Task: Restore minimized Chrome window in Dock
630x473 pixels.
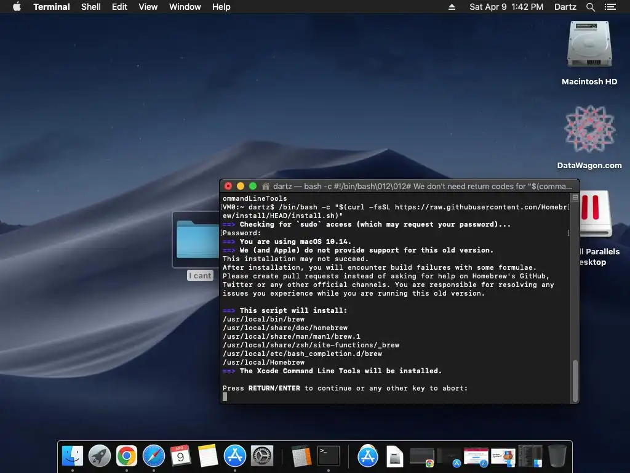Action: pos(422,458)
